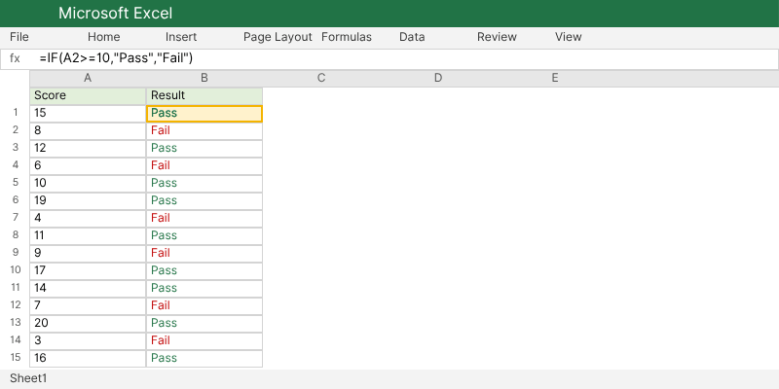Viewport: 779px width, 389px height.
Task: Select column header D
Action: 437,78
